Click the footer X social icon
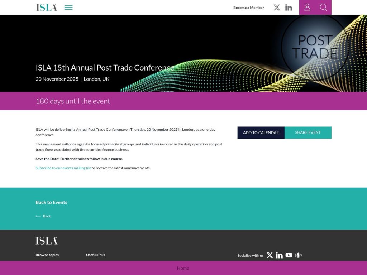 270,255
